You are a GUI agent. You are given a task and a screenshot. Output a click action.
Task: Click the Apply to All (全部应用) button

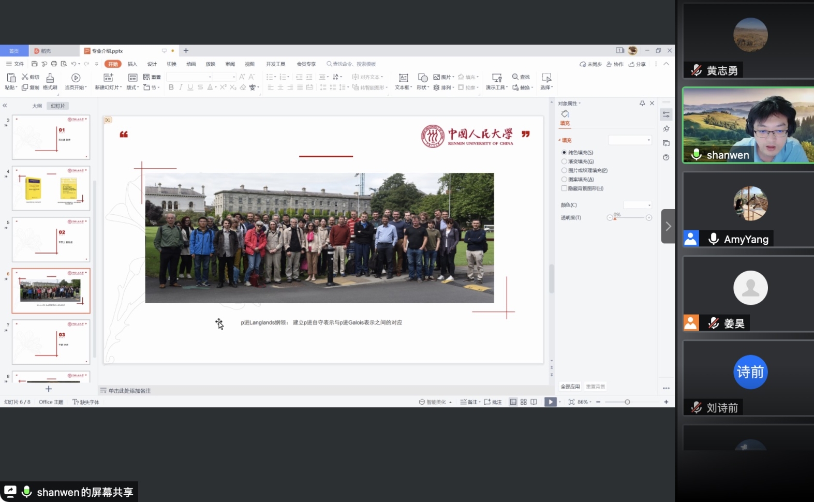570,387
